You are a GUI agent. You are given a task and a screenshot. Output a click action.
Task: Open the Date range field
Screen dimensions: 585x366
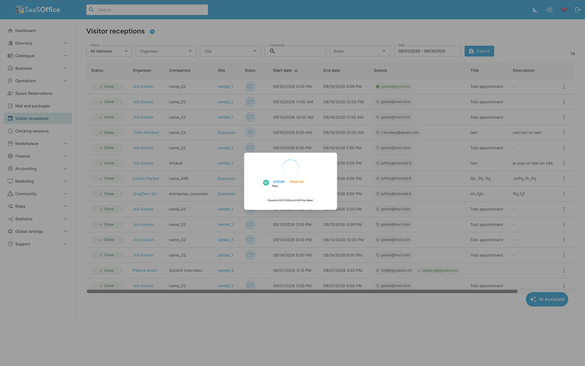tap(427, 51)
